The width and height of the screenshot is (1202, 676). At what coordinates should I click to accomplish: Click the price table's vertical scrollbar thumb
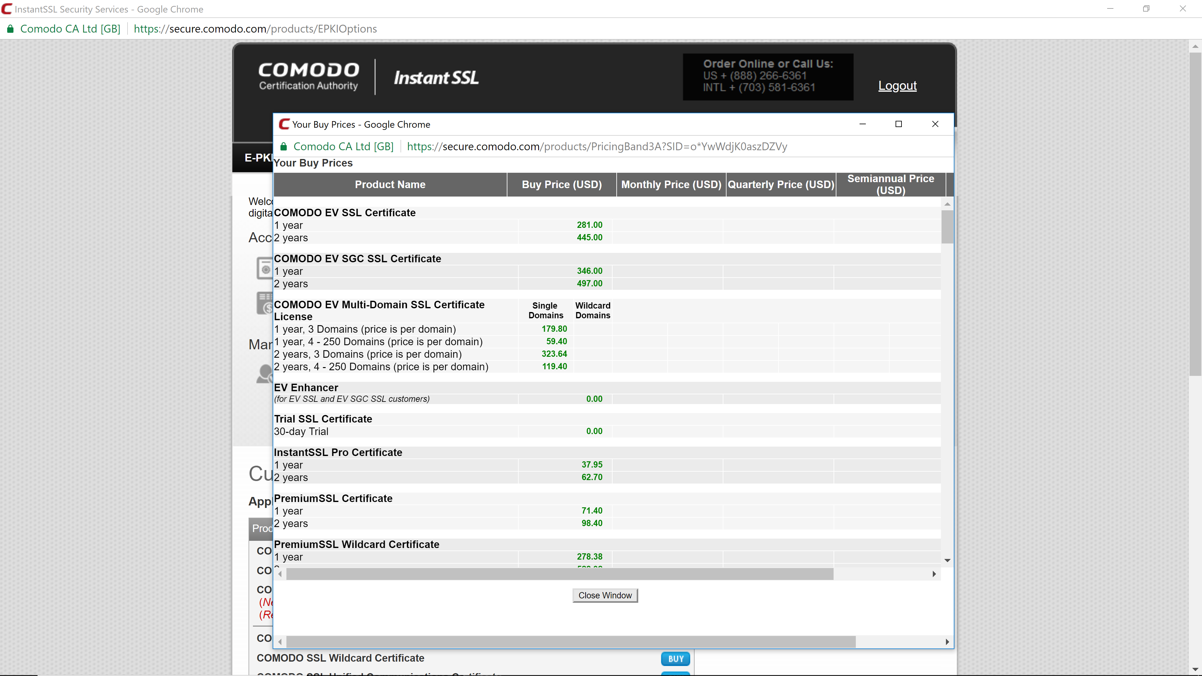point(947,227)
